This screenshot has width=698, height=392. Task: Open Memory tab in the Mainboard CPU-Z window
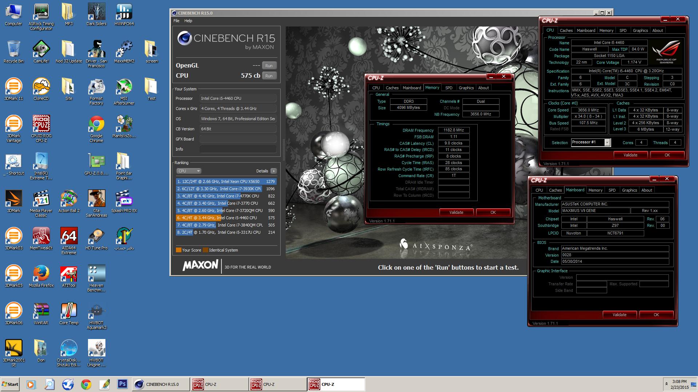pos(595,190)
